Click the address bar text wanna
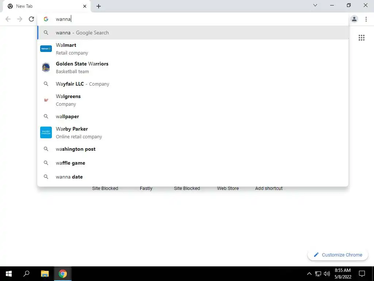The width and height of the screenshot is (374, 281). tap(63, 19)
